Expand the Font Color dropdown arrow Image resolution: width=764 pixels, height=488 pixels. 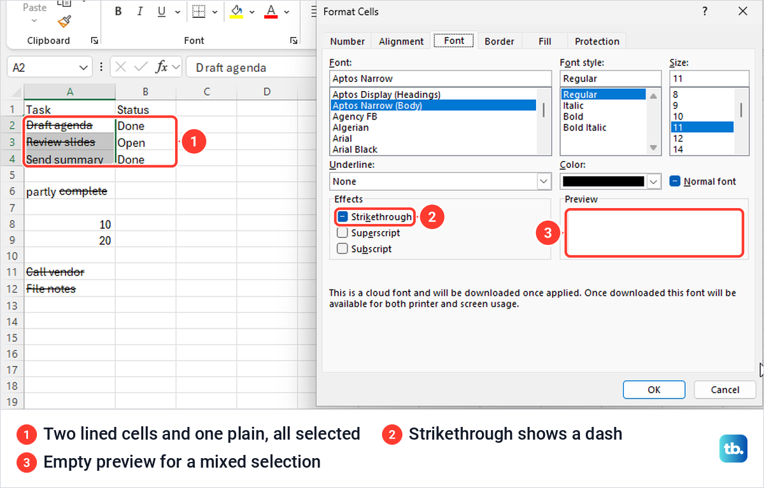[x=286, y=11]
